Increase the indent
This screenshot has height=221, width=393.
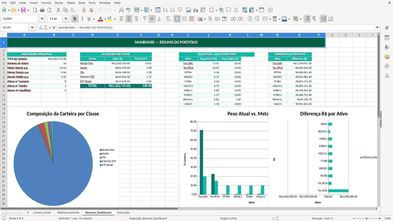click(x=250, y=19)
